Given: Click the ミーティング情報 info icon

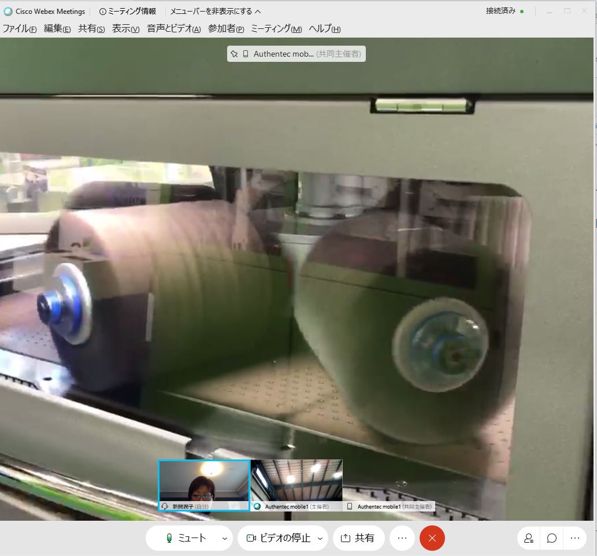Looking at the screenshot, I should (103, 12).
